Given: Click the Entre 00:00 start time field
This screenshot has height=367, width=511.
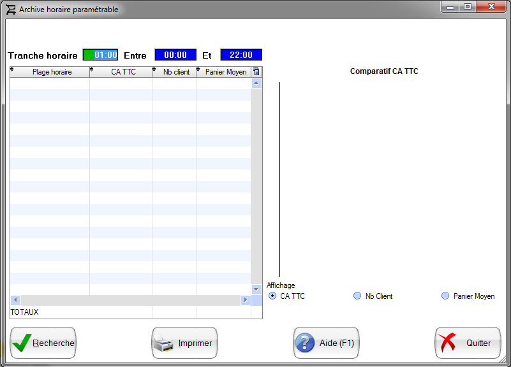Looking at the screenshot, I should 175,55.
